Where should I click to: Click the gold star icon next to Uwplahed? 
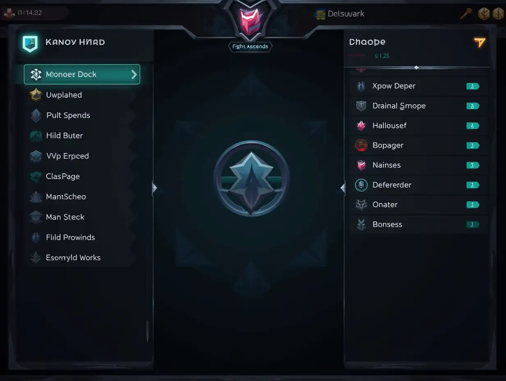[x=36, y=95]
